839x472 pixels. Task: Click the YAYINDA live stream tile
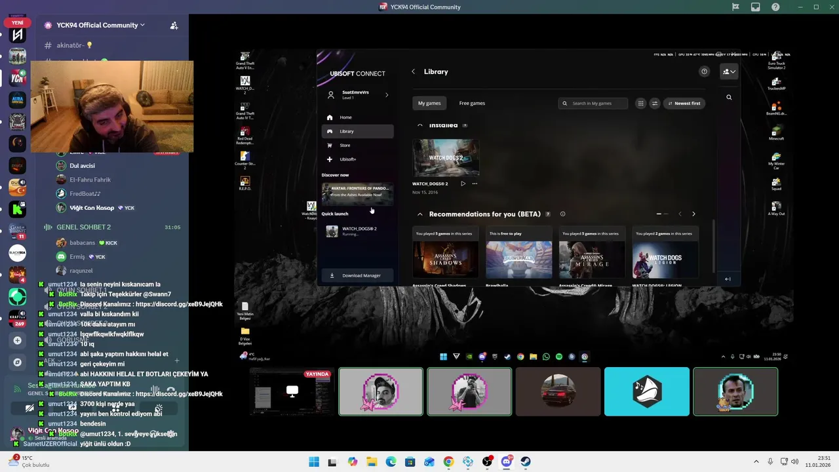(292, 391)
